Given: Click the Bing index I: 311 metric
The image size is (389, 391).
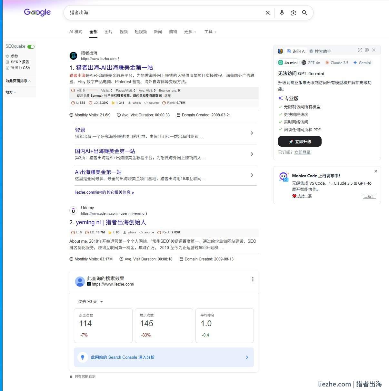Looking at the screenshot, I should 118,103.
